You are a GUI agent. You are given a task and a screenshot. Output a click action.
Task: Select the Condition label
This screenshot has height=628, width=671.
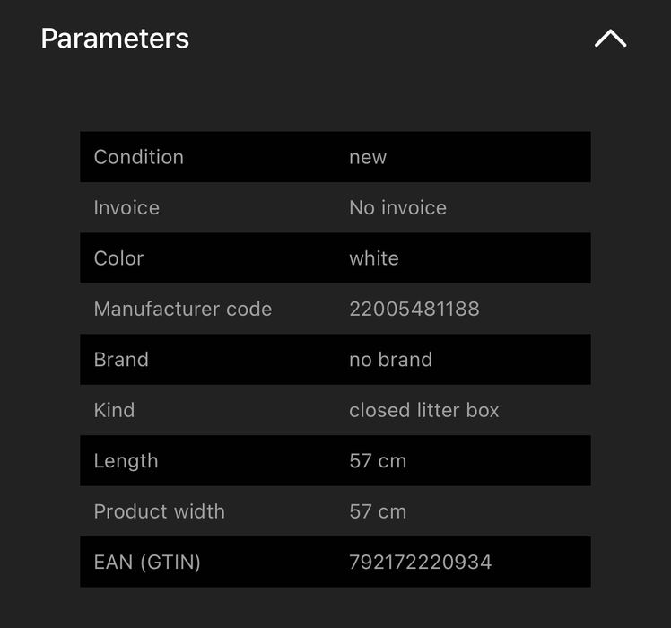click(139, 157)
